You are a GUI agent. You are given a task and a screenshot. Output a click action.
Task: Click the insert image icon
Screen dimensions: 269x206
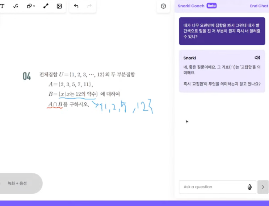59,6
